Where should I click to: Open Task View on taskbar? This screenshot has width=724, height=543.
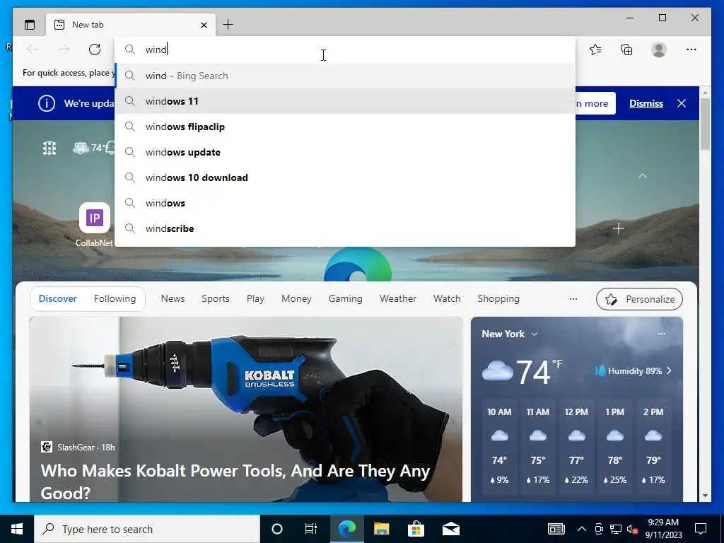311,529
